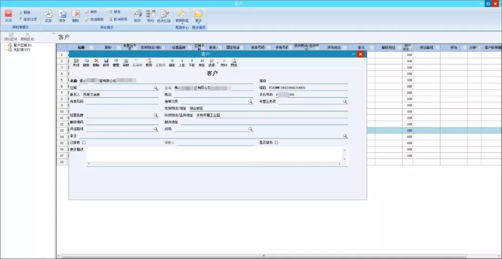Go to previous record 上张
Screen dimensions: 502x259
pos(182,63)
